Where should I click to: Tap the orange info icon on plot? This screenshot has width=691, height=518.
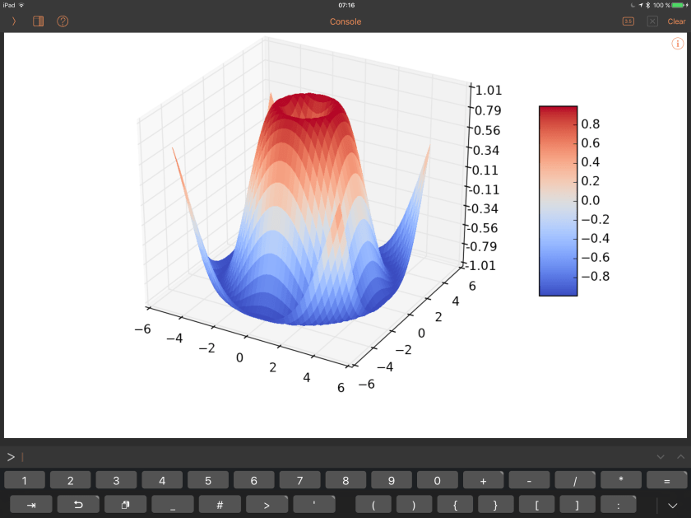(678, 44)
